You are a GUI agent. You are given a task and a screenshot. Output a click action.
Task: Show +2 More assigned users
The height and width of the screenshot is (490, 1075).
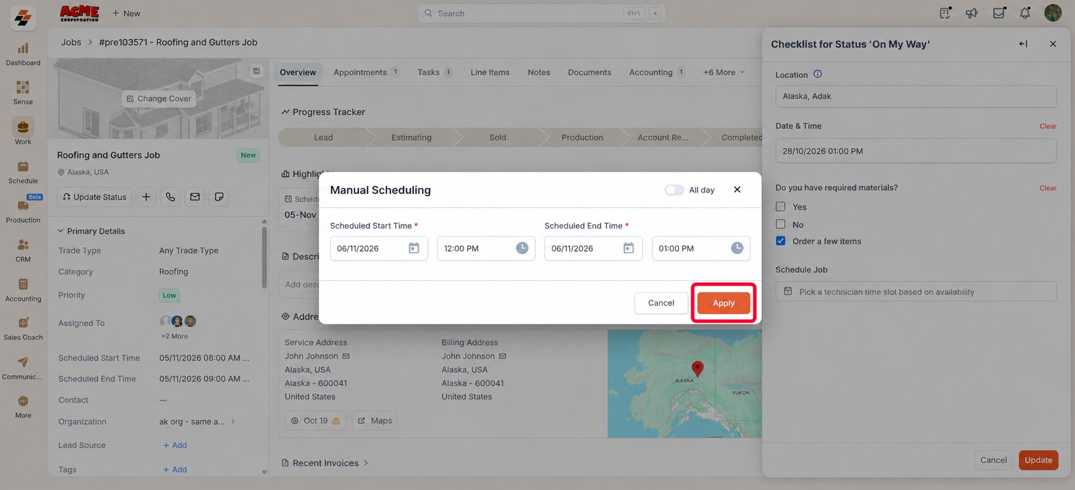174,336
